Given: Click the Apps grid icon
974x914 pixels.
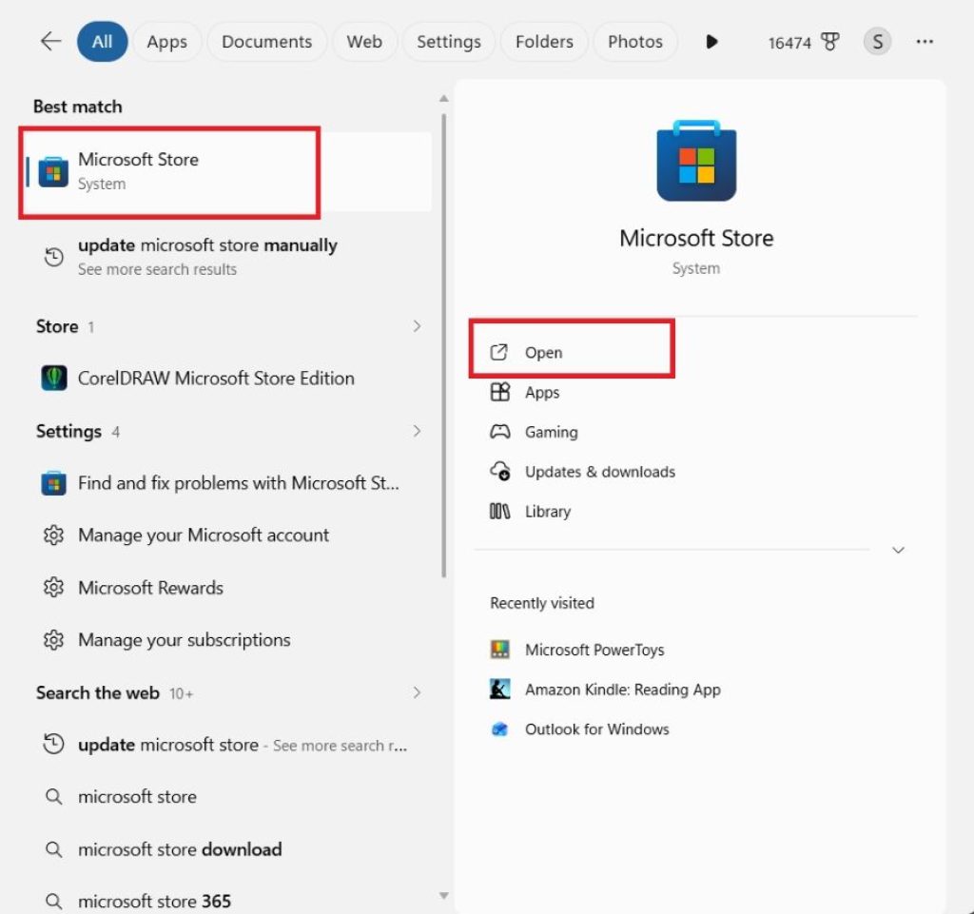Looking at the screenshot, I should 500,392.
